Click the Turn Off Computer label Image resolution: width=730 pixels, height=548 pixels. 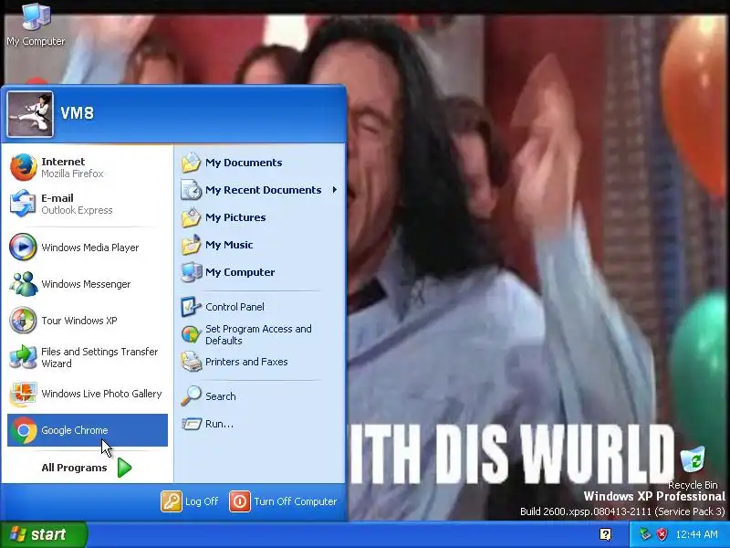[295, 501]
